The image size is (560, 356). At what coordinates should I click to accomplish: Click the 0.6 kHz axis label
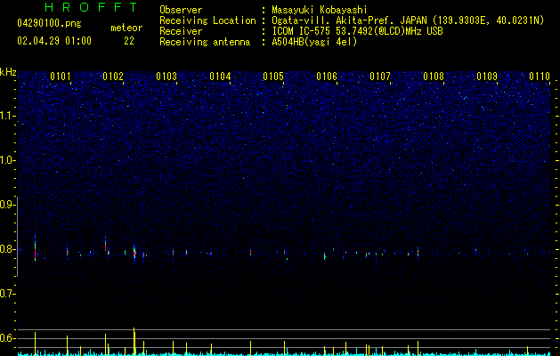[8, 338]
